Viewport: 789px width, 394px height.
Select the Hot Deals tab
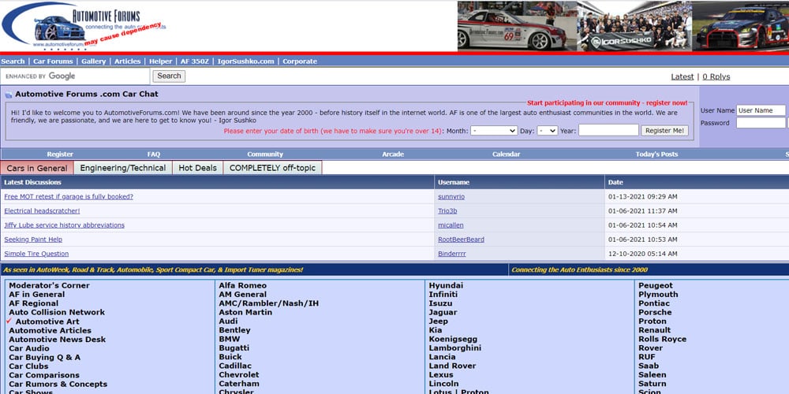coord(197,168)
